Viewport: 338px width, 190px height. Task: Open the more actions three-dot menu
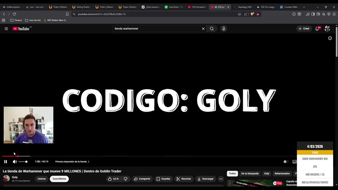click(221, 179)
